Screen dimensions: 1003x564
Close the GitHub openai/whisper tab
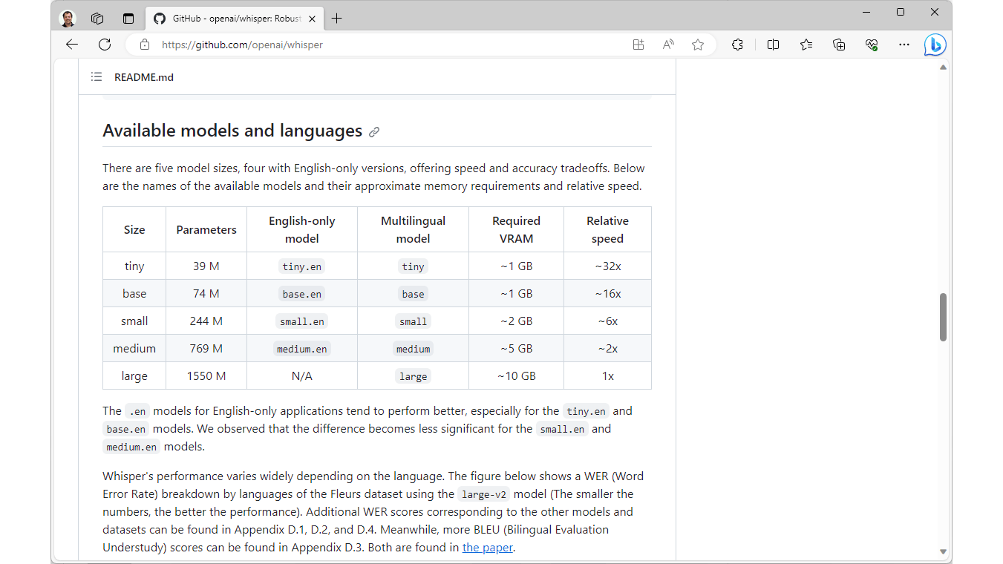coord(312,19)
